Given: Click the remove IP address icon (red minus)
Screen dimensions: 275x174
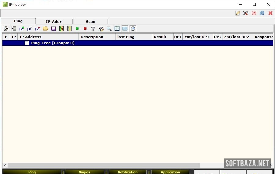Looking at the screenshot, I should (x=38, y=29).
